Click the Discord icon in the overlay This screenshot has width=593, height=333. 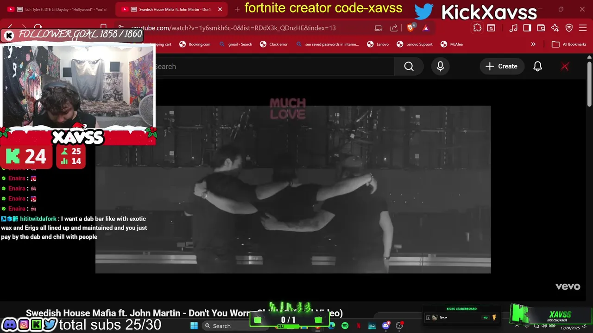(x=9, y=324)
